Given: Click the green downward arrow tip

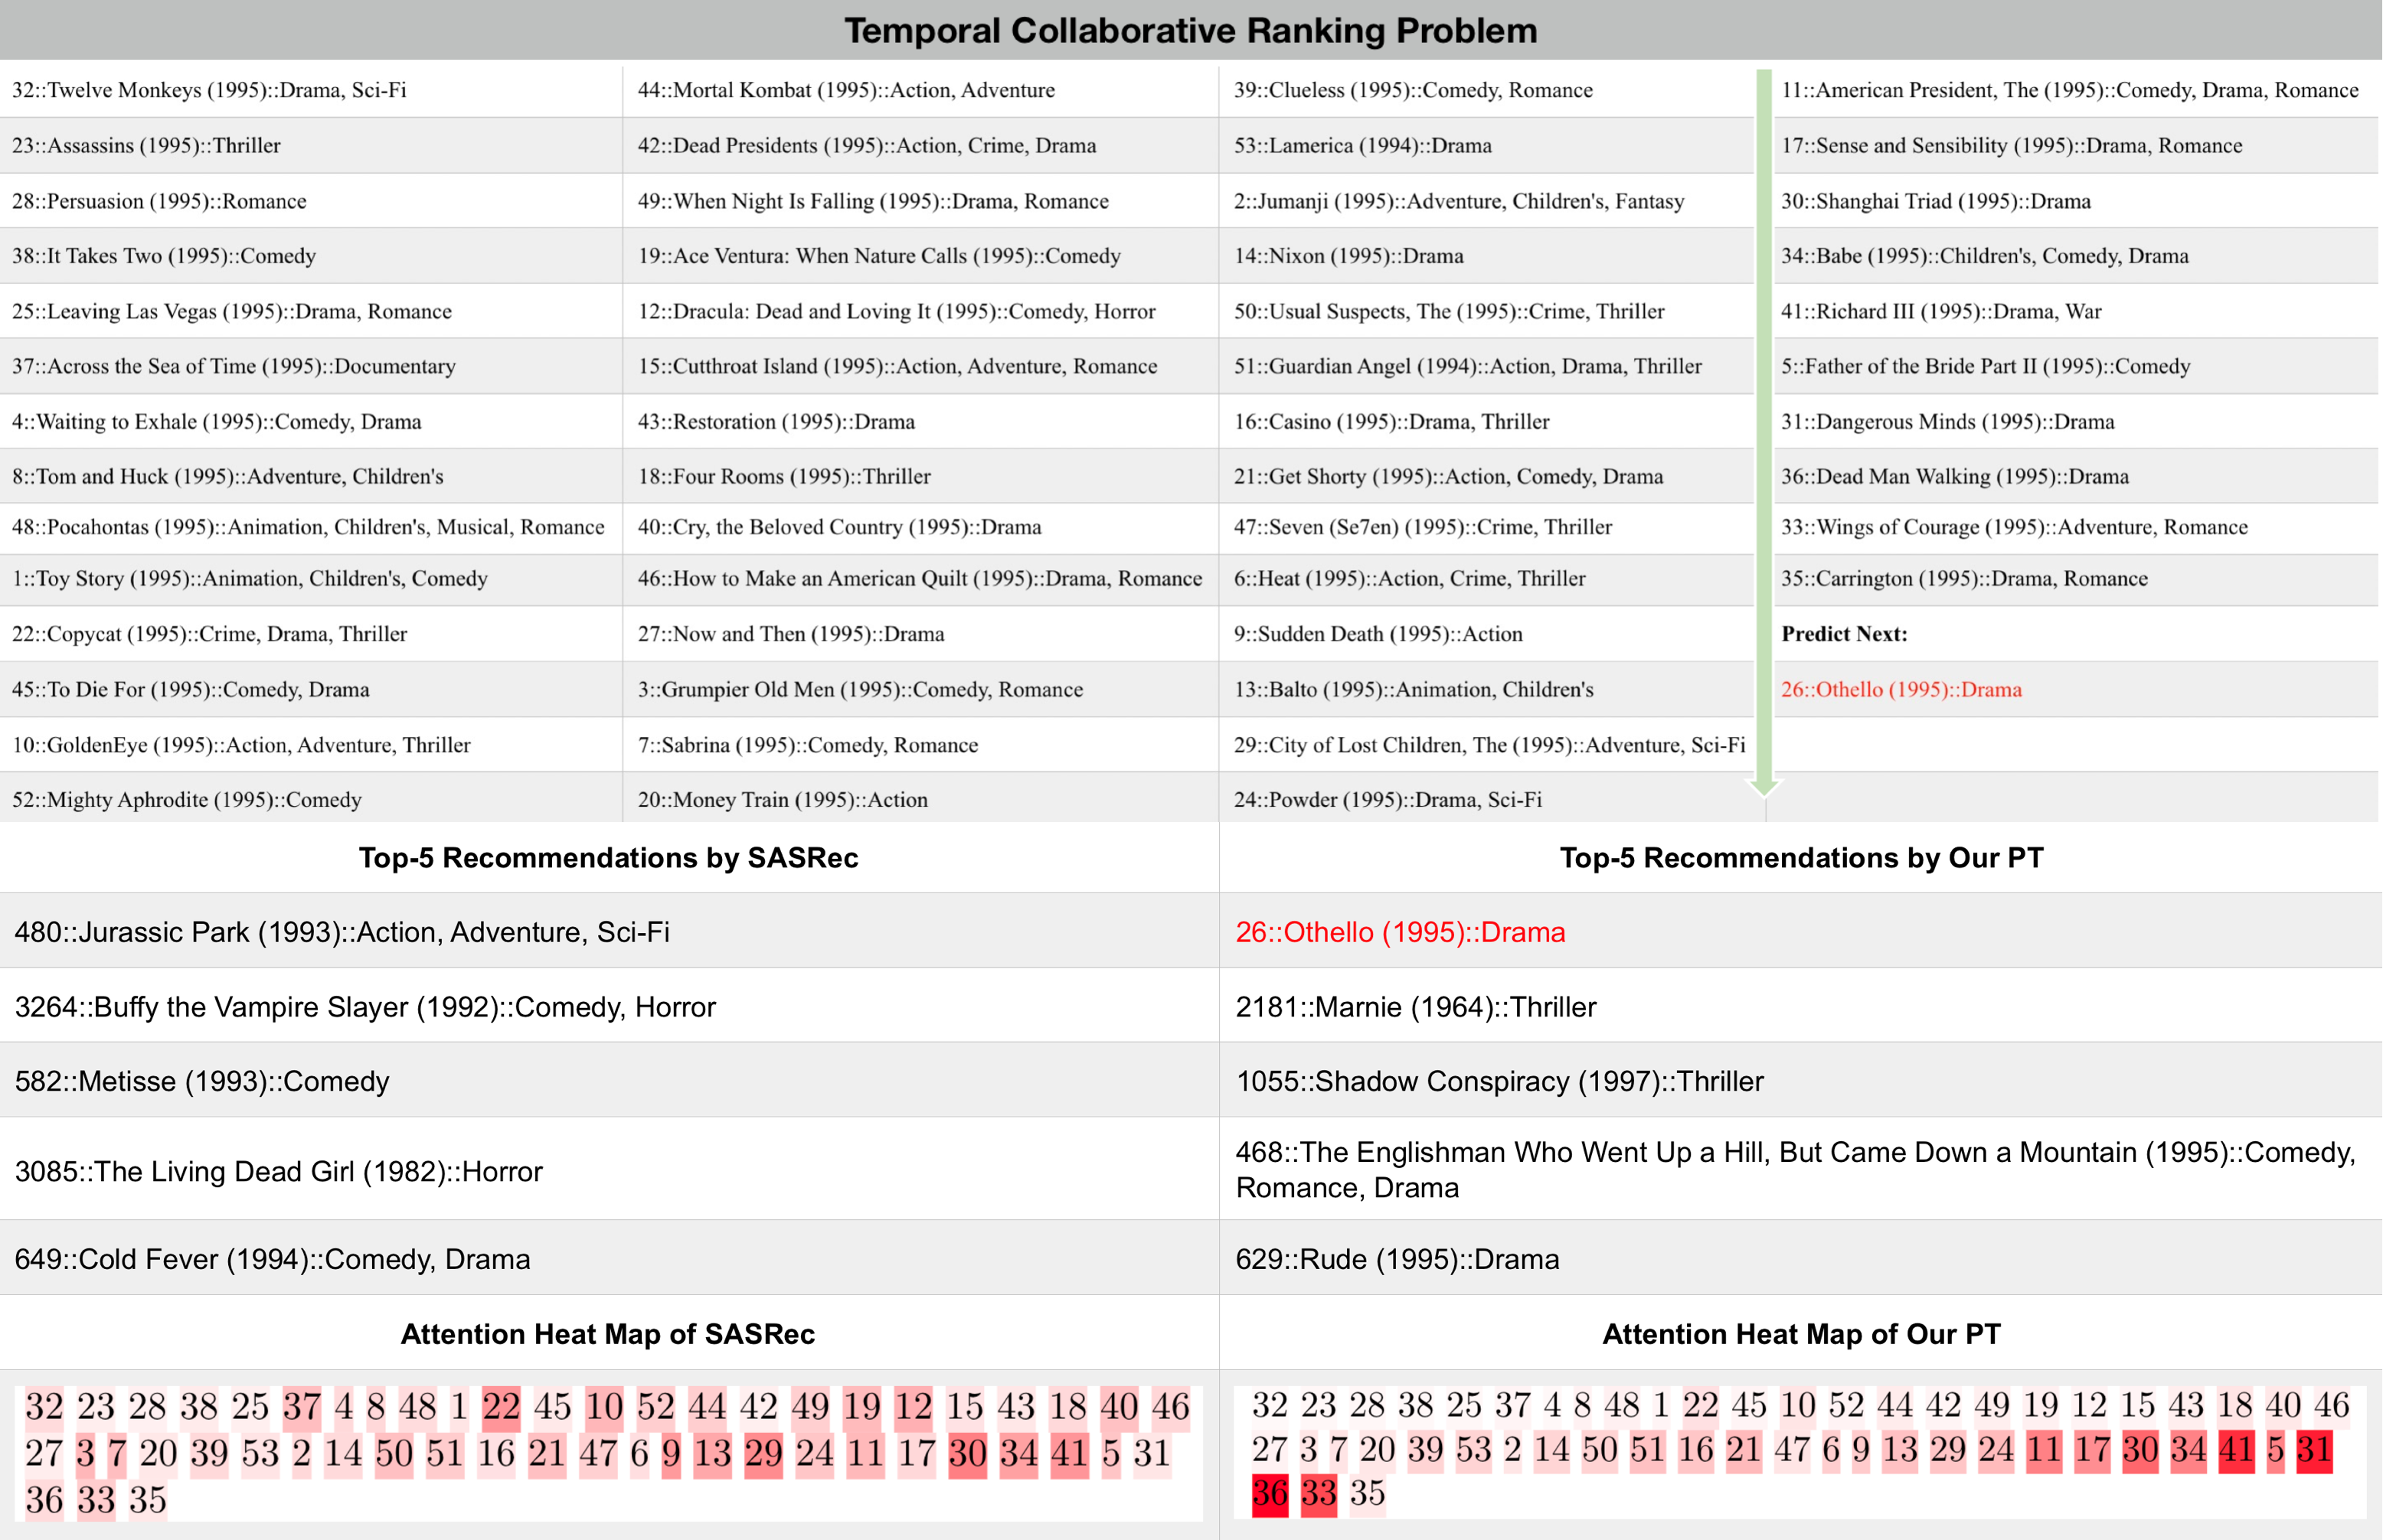Looking at the screenshot, I should pyautogui.click(x=1764, y=788).
